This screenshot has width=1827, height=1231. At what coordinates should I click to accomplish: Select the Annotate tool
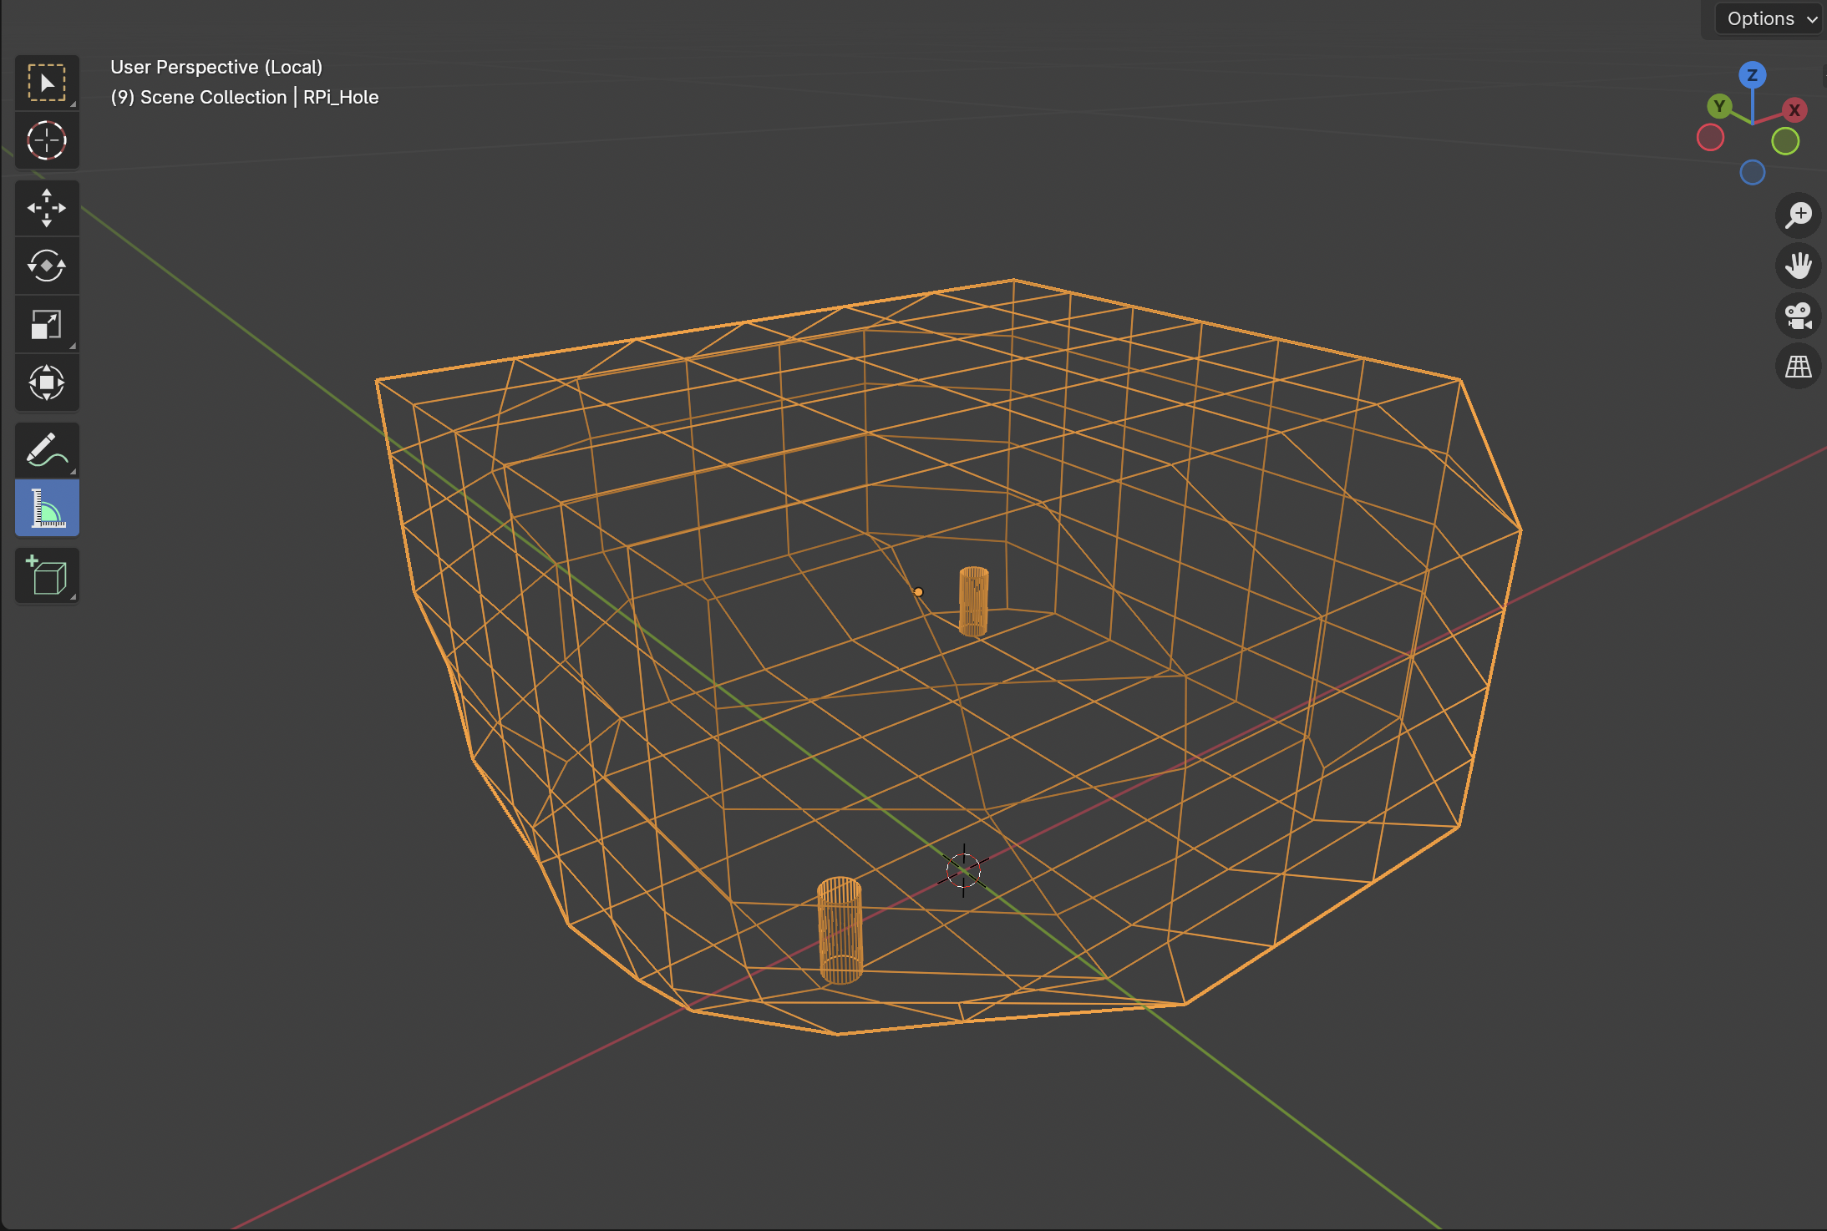(x=46, y=449)
